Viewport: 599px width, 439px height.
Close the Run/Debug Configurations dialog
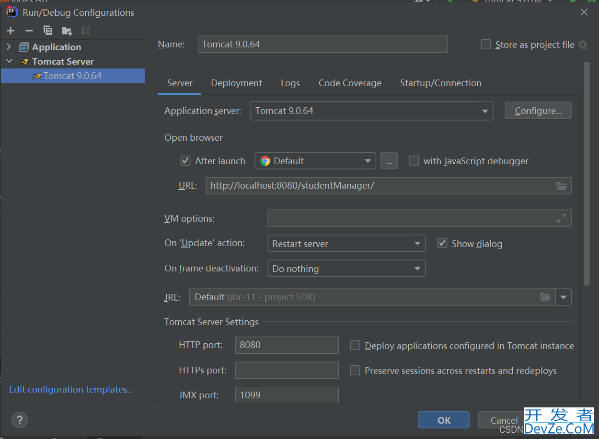pos(584,12)
